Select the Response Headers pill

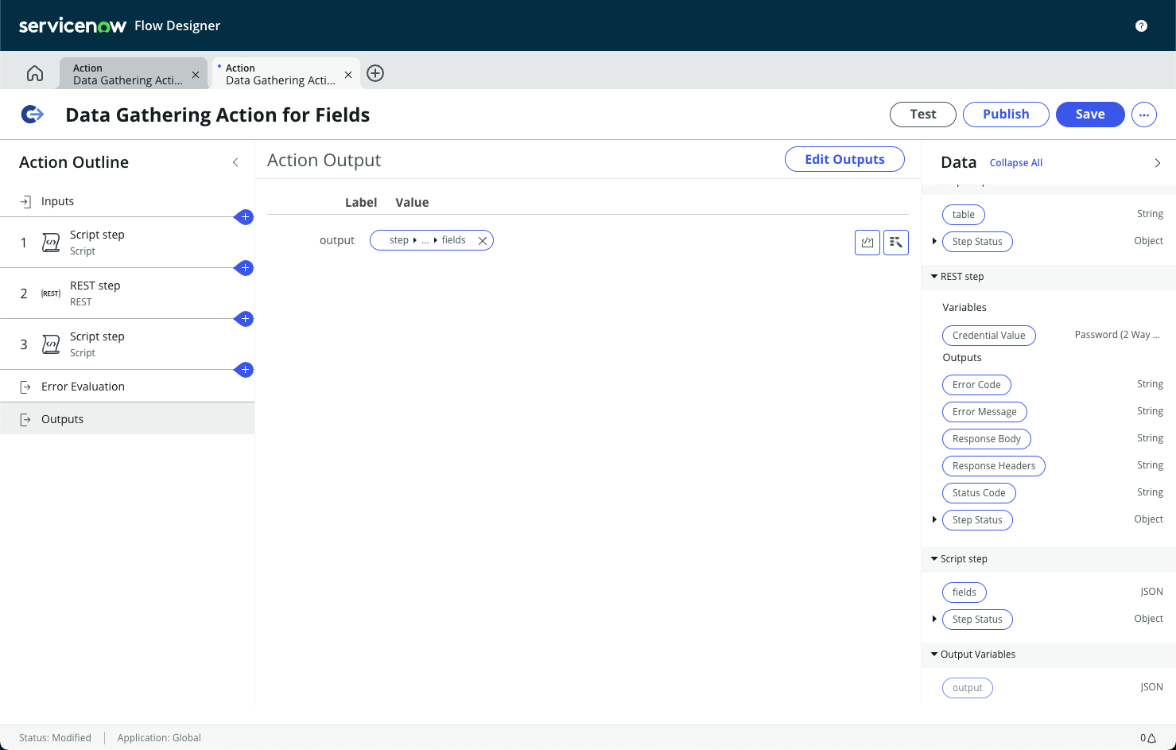pyautogui.click(x=994, y=466)
